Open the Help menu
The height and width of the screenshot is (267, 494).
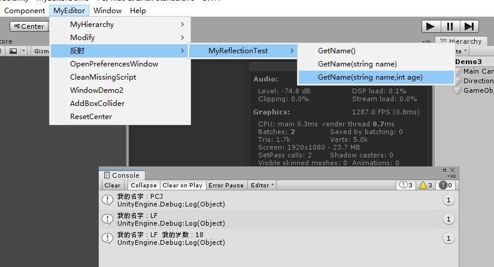click(x=138, y=11)
